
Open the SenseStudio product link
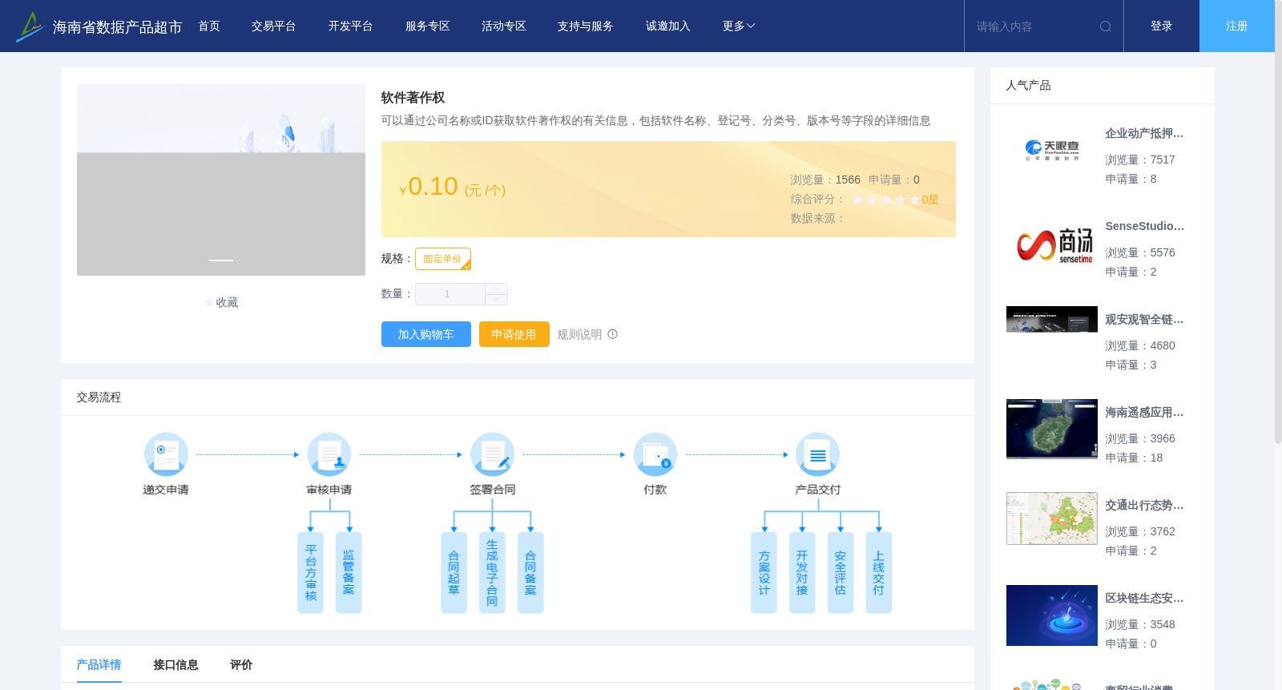click(1144, 226)
